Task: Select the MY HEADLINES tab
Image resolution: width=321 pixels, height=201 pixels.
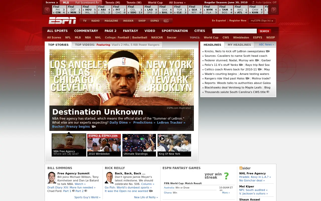Action: 239,45
